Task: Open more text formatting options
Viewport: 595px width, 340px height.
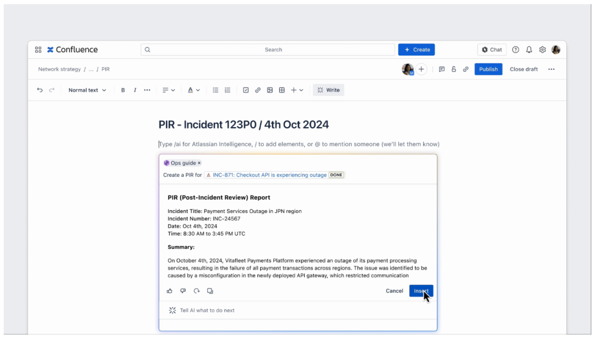Action: (147, 90)
